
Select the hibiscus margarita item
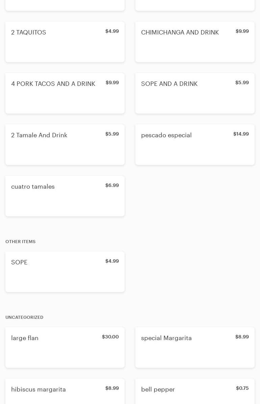point(65,391)
